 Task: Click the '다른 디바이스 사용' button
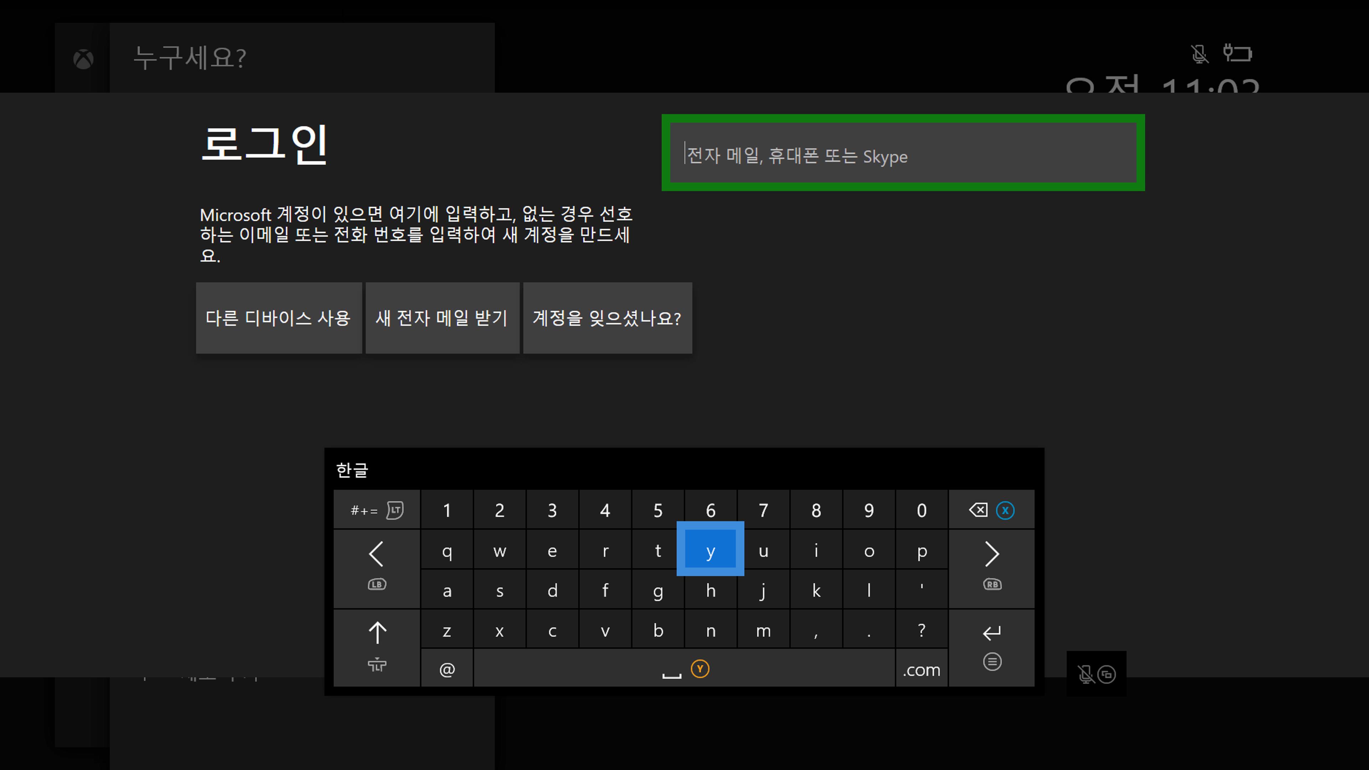pos(278,318)
